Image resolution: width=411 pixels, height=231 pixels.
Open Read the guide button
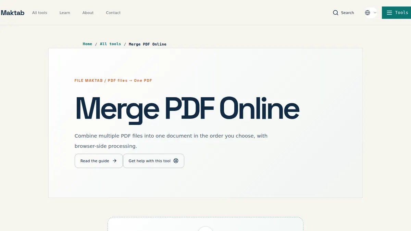99,161
